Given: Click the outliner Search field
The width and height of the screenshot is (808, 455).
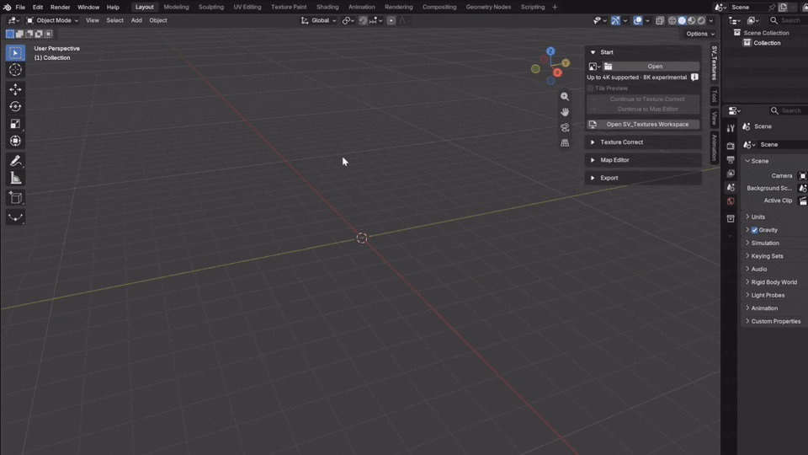Looking at the screenshot, I should (x=788, y=20).
